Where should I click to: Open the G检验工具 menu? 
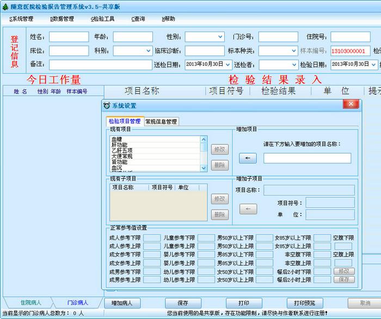click(102, 19)
